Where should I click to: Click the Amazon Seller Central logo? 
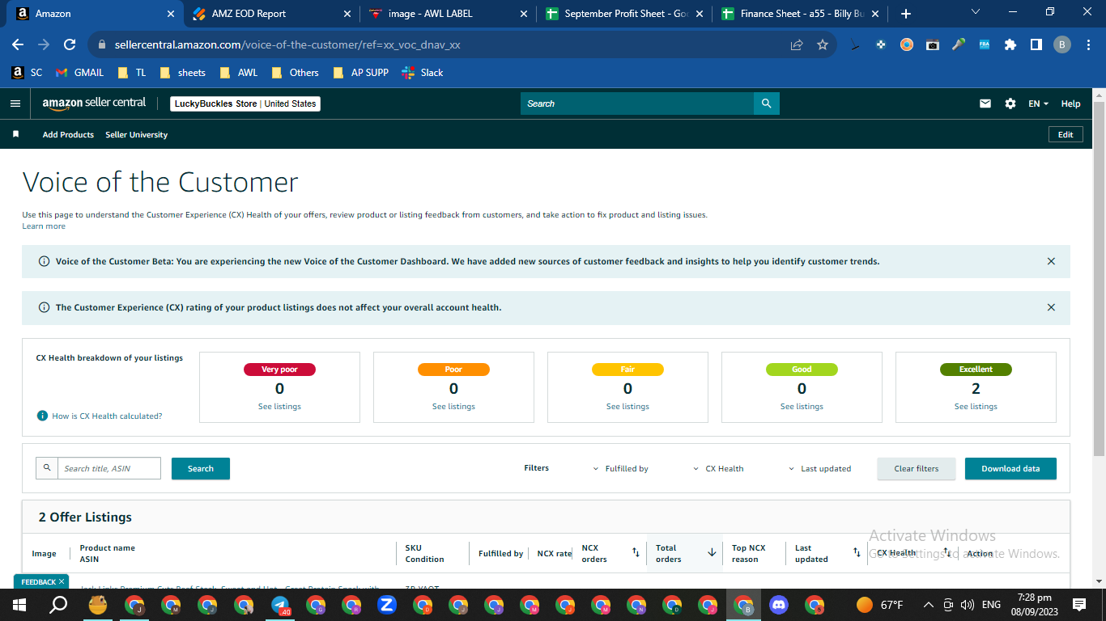[x=94, y=103]
